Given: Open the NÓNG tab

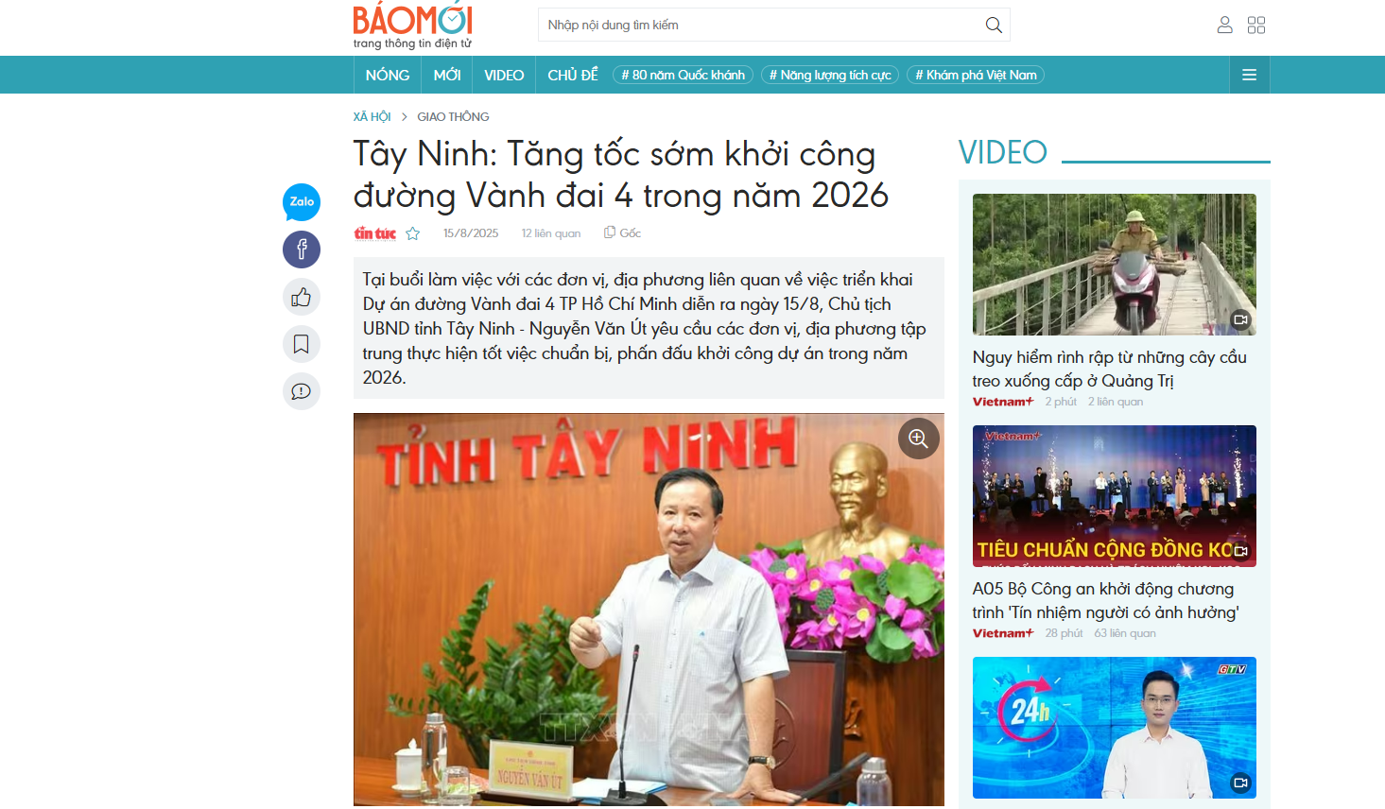Looking at the screenshot, I should (388, 75).
